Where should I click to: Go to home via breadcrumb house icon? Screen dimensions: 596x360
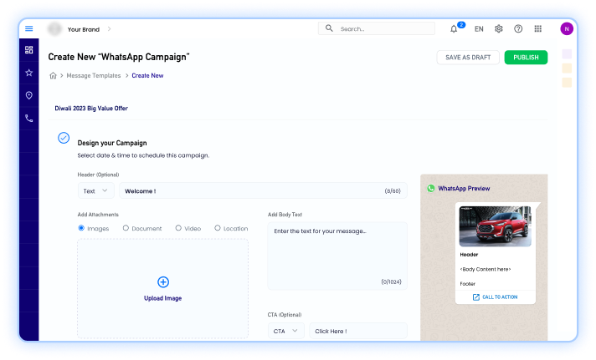tap(54, 75)
